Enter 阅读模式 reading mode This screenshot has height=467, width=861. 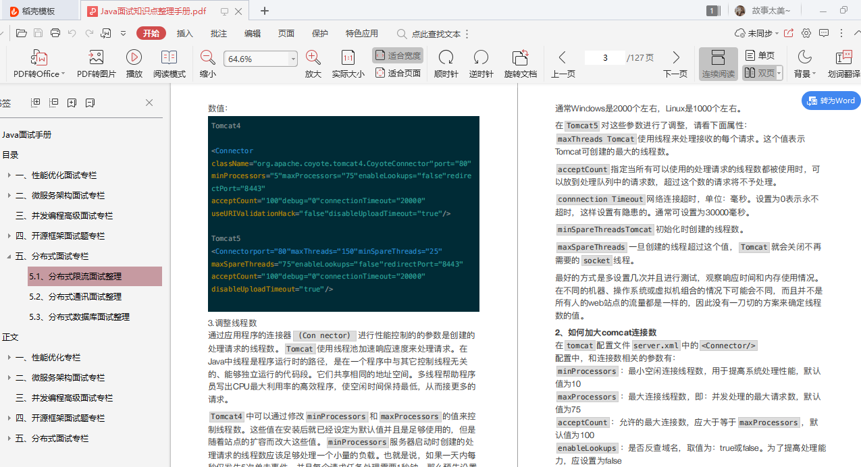[169, 65]
